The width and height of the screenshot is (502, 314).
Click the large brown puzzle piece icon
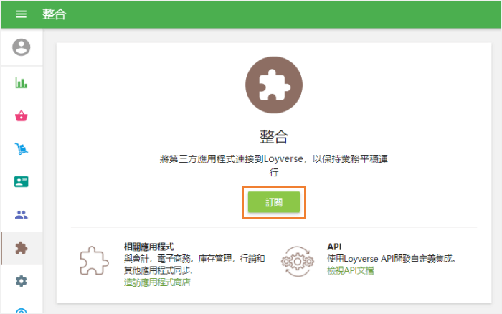click(x=274, y=85)
